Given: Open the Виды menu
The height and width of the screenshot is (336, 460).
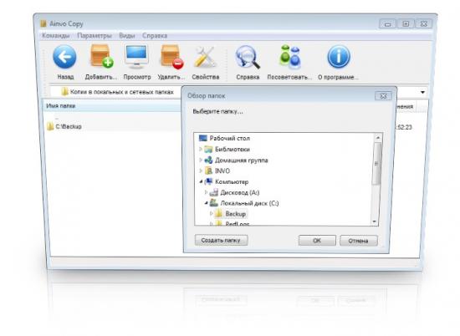Looking at the screenshot, I should pos(127,36).
